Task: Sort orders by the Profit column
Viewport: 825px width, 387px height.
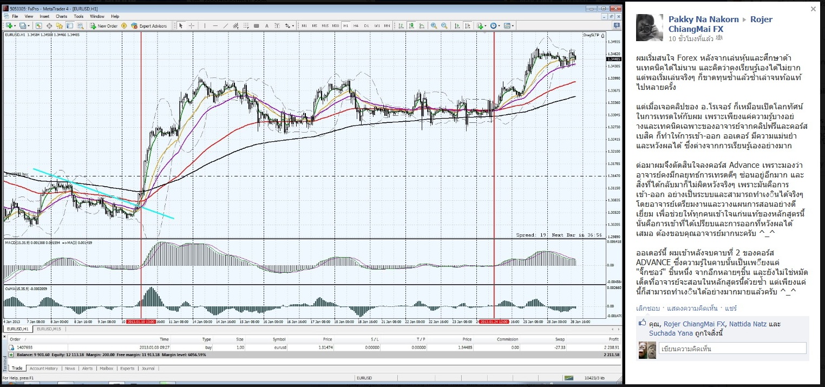Action: point(613,339)
